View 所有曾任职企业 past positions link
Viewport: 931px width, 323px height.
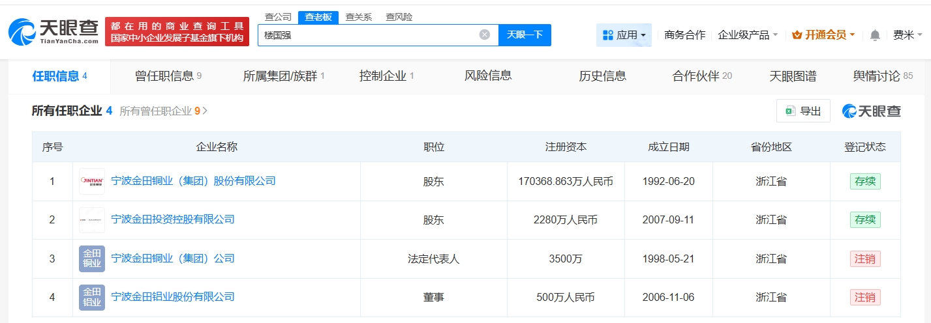(x=163, y=111)
